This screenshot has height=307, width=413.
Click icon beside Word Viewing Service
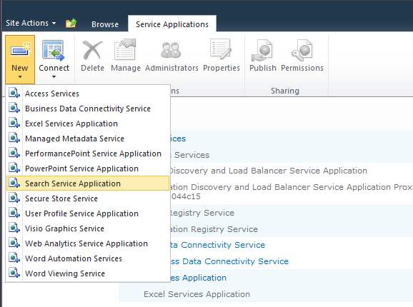click(x=14, y=273)
